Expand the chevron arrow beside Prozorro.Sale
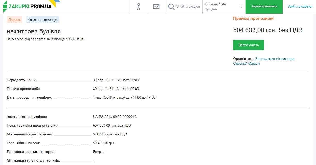Viewport: 316px width, 165px height. click(242, 7)
